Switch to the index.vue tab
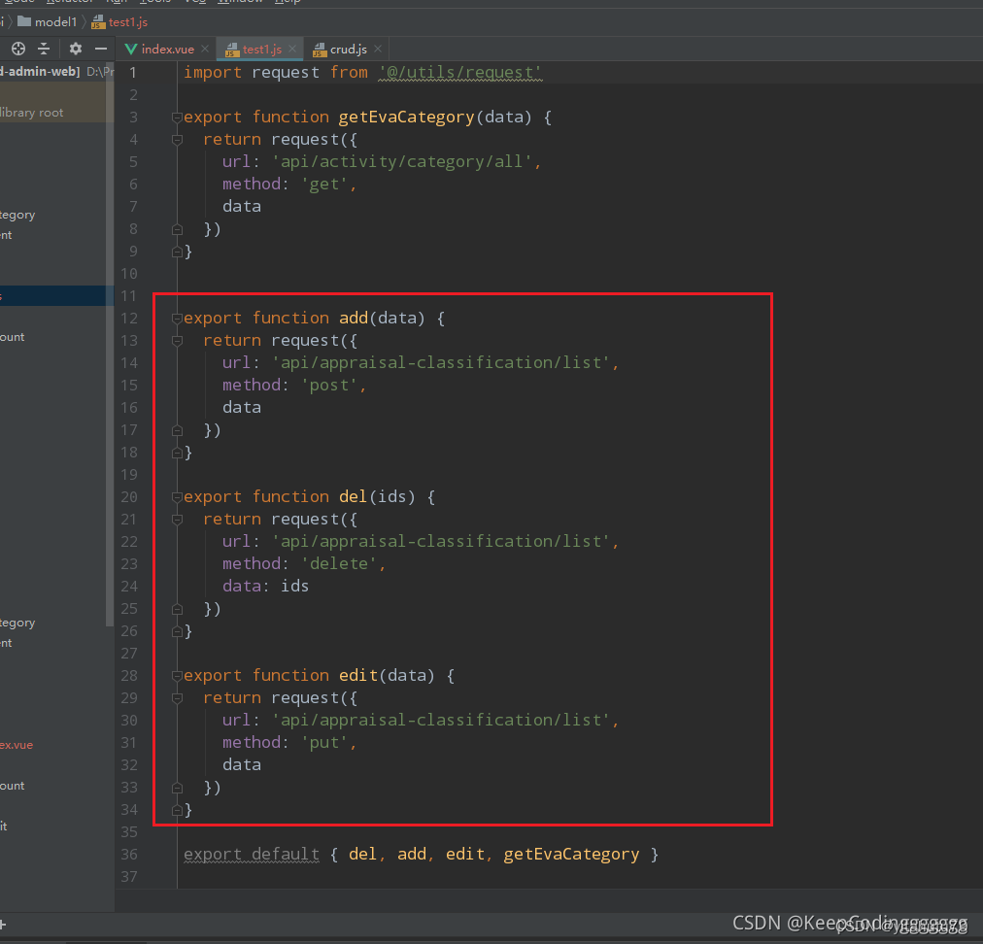 pos(166,49)
